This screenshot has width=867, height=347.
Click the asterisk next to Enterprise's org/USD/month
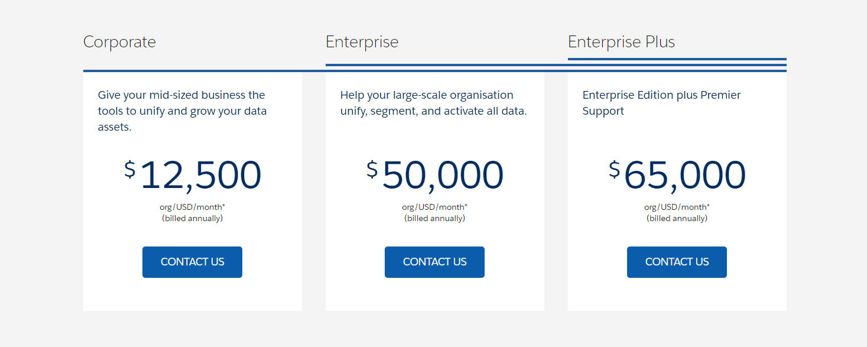467,205
